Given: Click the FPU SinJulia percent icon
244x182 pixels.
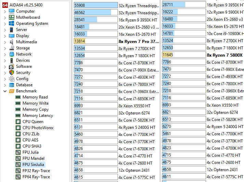Looking at the screenshot, I should click(x=18, y=165).
